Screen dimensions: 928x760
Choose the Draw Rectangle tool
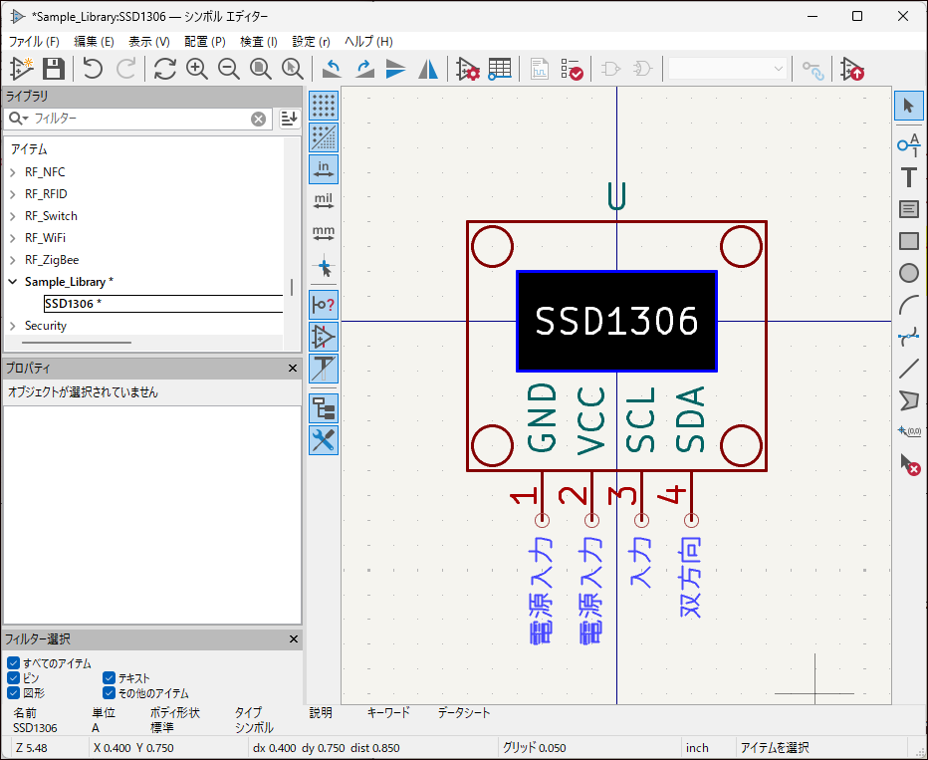click(908, 241)
